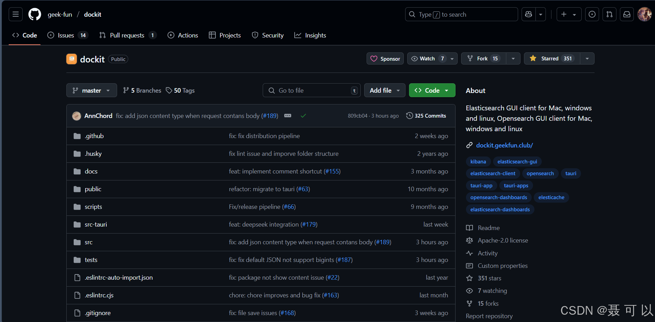Sponsor this repository
Image resolution: width=655 pixels, height=322 pixels.
[x=385, y=59]
